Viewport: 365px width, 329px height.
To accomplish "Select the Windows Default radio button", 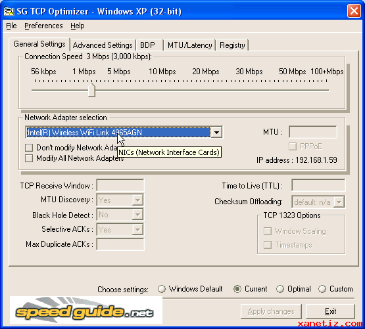I will [162, 289].
